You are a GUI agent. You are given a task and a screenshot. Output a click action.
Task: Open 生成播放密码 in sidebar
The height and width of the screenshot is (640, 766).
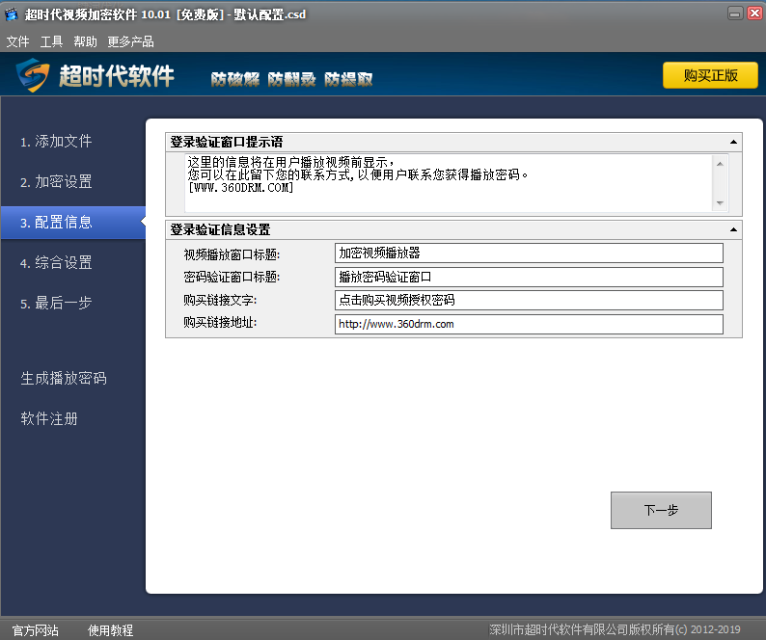coord(64,379)
